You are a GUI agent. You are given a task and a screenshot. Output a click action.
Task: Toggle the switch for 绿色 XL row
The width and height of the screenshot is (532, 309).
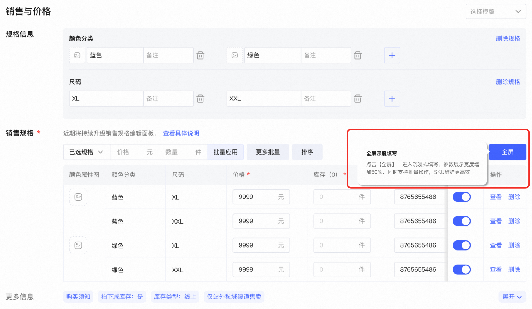coord(462,245)
